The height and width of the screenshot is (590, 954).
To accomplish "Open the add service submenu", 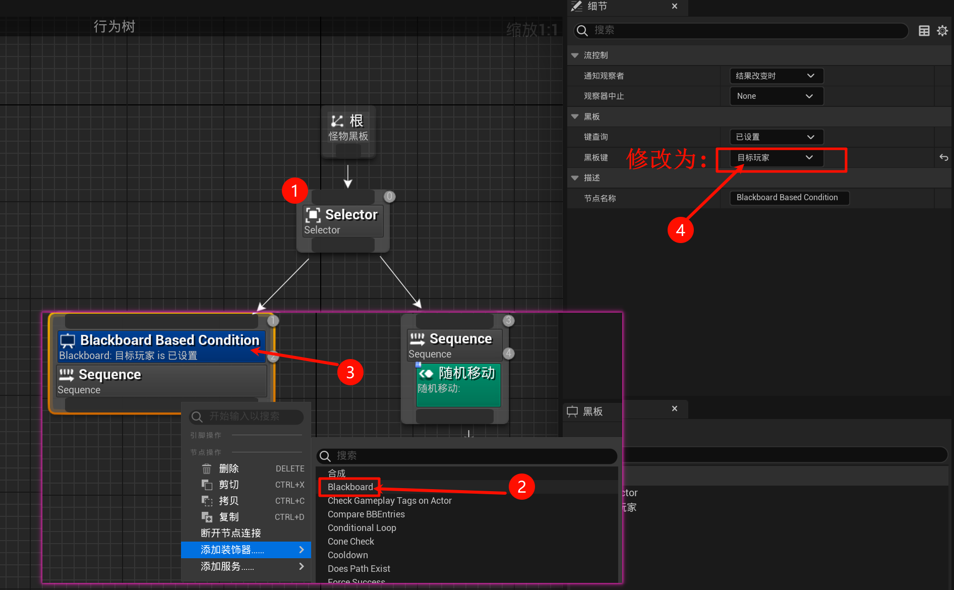I will click(246, 566).
